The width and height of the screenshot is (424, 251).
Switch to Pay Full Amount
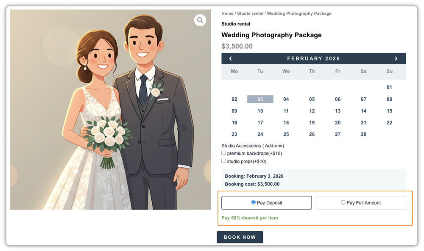point(360,202)
